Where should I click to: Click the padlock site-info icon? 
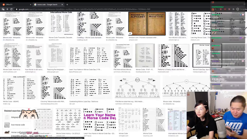tap(17, 9)
